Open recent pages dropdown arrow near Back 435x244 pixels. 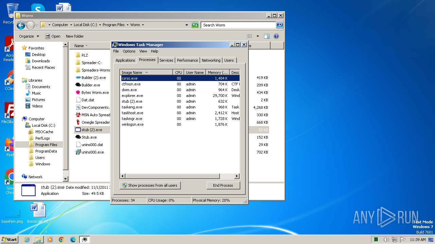tap(37, 25)
